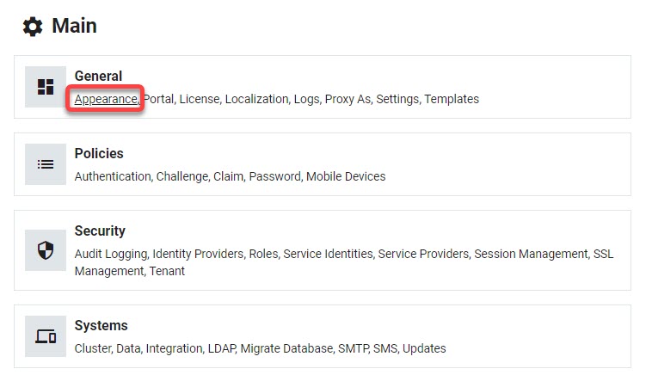
Task: Go to Session Management
Action: pyautogui.click(x=531, y=254)
